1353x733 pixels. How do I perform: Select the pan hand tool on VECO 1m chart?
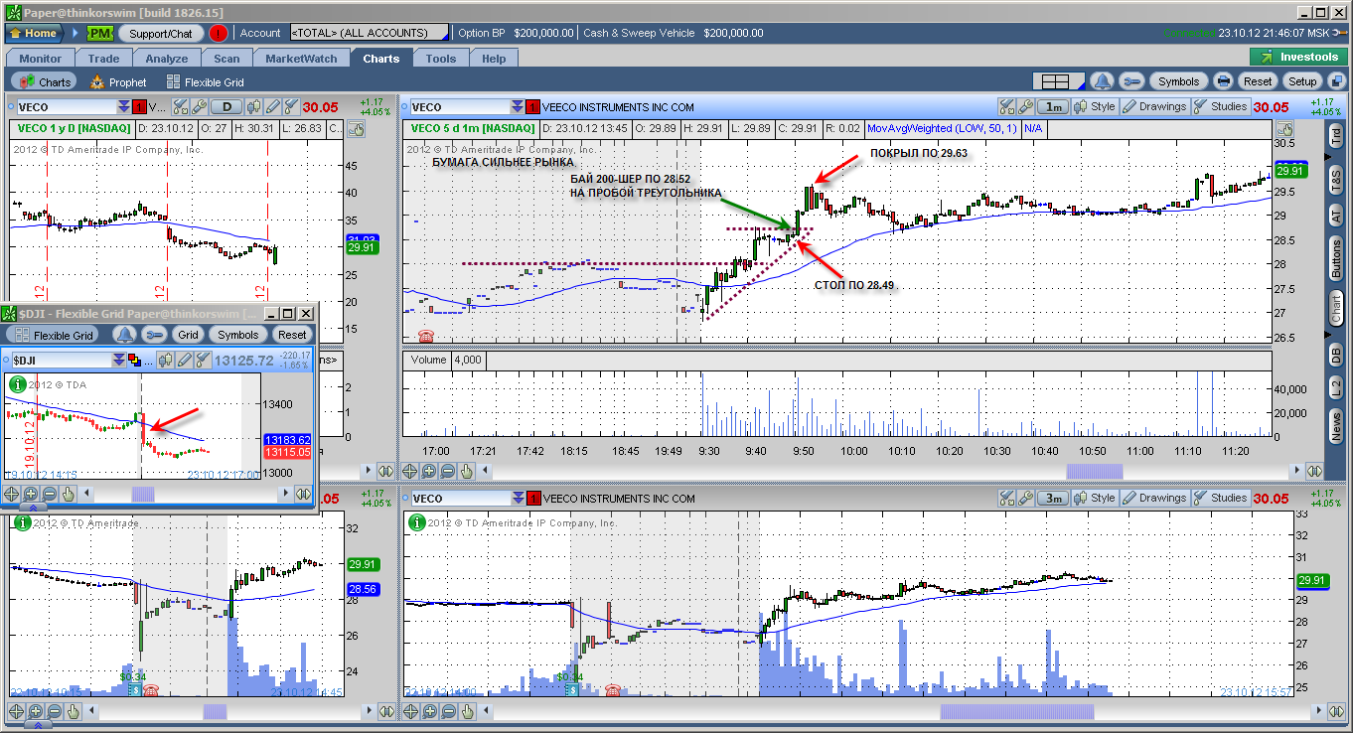[468, 472]
